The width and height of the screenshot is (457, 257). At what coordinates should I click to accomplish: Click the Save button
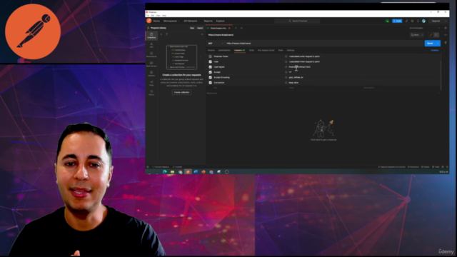pos(415,35)
